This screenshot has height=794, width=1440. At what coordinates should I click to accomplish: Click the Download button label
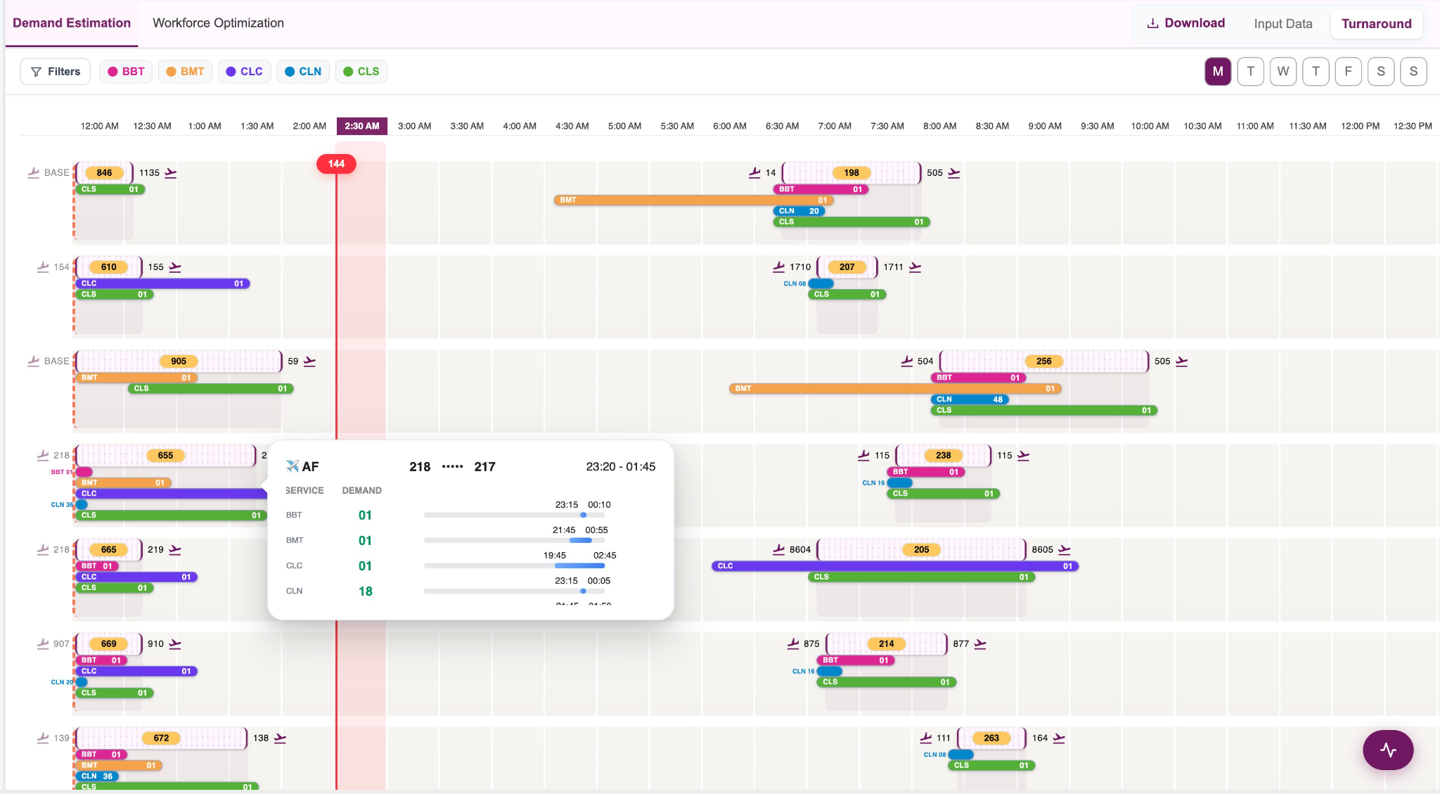pos(1195,23)
